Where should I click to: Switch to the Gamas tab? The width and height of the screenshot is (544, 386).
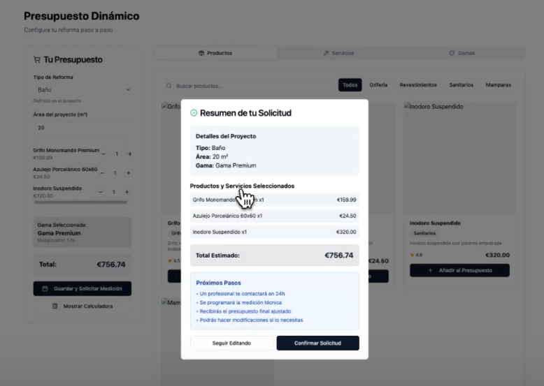tap(462, 53)
